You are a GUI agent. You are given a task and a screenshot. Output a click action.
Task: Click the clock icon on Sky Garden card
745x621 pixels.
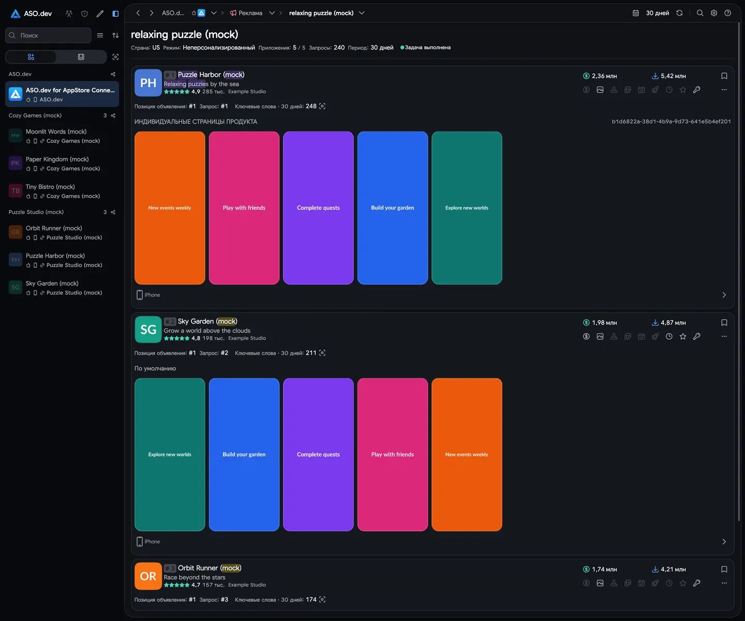(x=669, y=336)
